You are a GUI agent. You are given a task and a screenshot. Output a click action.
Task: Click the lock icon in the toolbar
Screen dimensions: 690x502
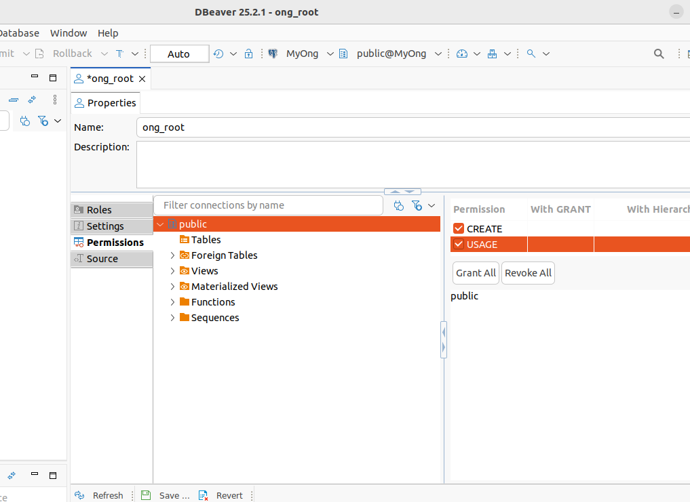click(x=248, y=54)
